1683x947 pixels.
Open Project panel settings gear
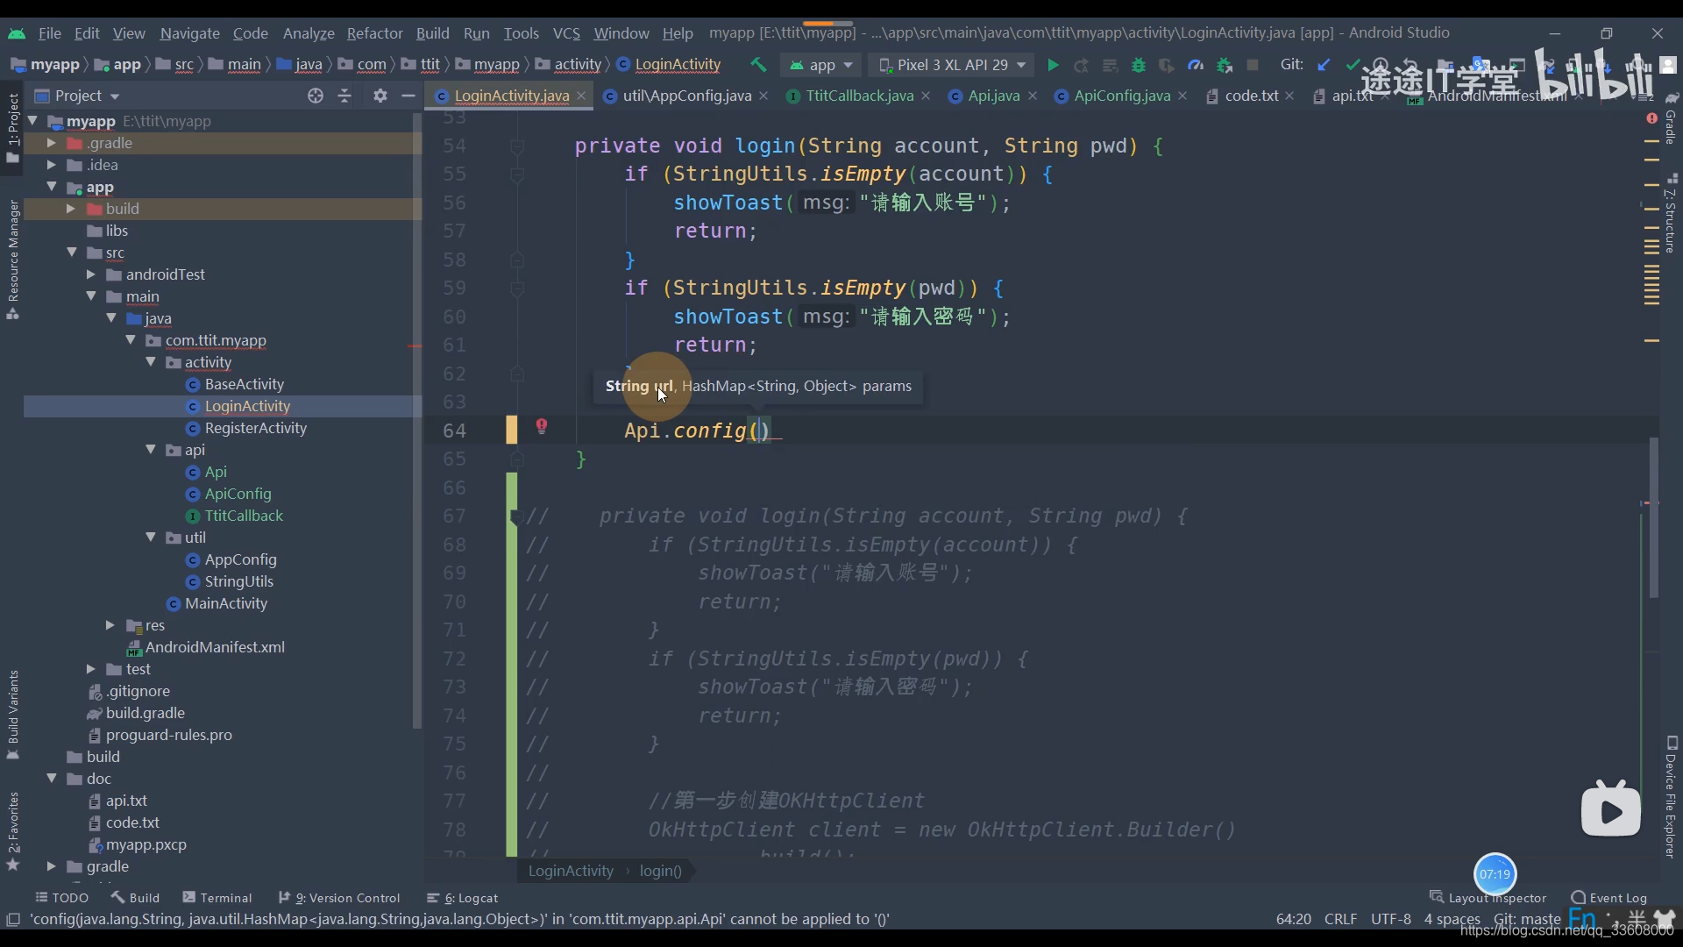coord(380,96)
